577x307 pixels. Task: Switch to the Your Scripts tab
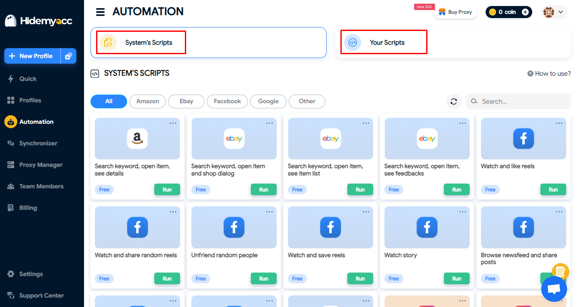[x=383, y=42]
